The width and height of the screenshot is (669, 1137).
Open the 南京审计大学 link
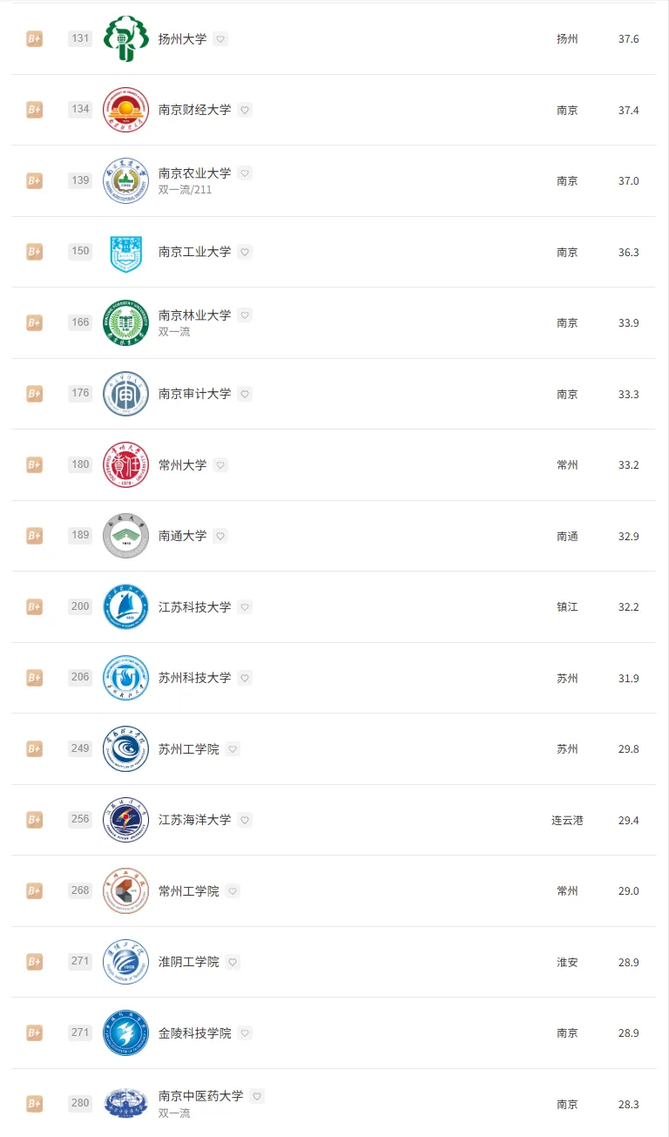[x=194, y=394]
